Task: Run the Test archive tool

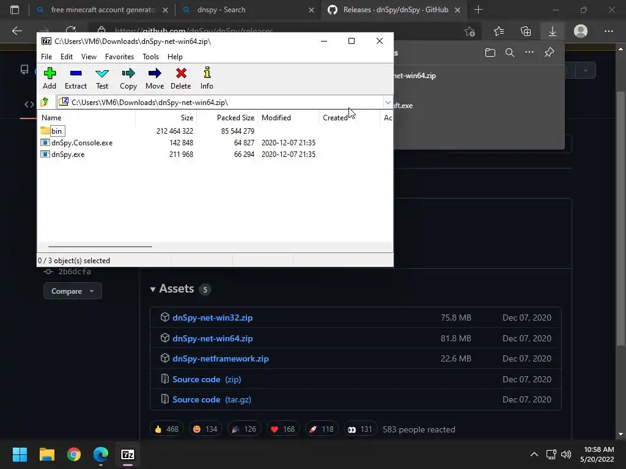Action: pyautogui.click(x=102, y=78)
